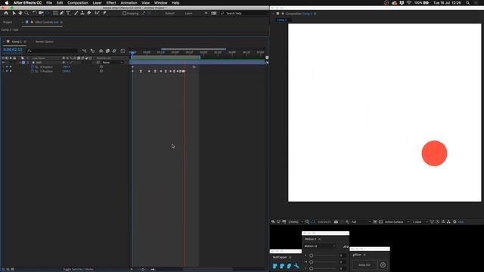
Task: Switch to the Render Queue tab
Action: [x=44, y=42]
